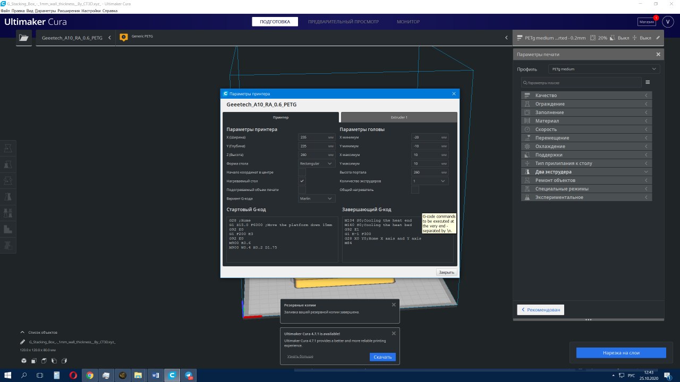
Task: Open Word from the taskbar
Action: (156, 375)
